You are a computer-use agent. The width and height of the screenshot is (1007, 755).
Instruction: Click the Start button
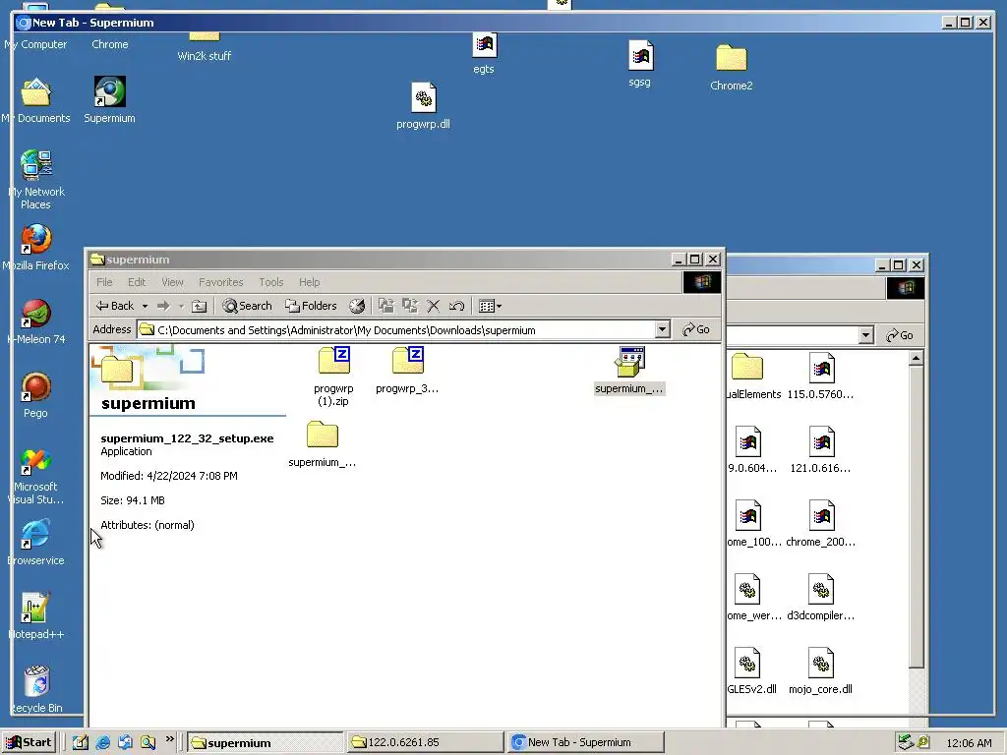[x=29, y=743]
